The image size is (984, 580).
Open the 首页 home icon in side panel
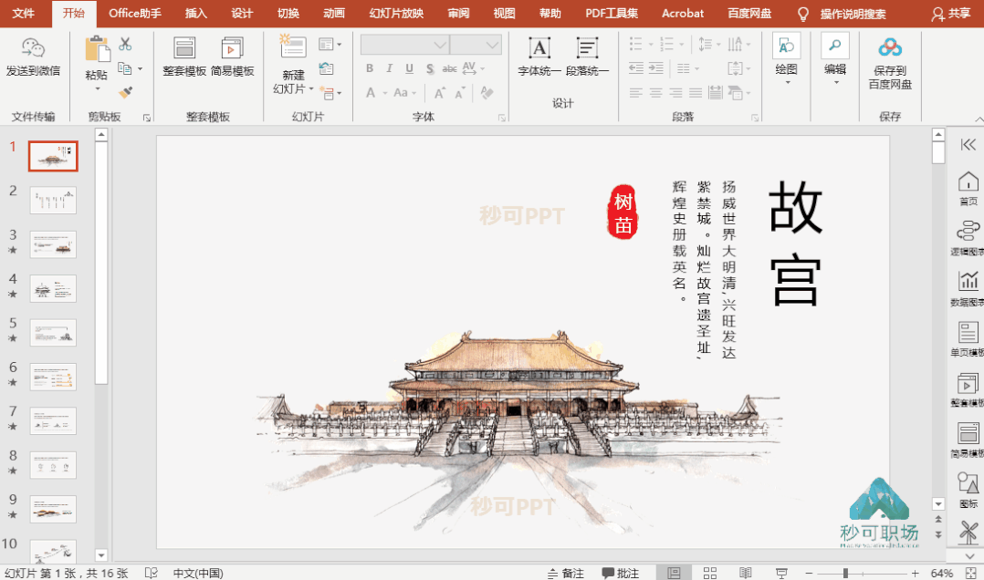click(x=968, y=181)
